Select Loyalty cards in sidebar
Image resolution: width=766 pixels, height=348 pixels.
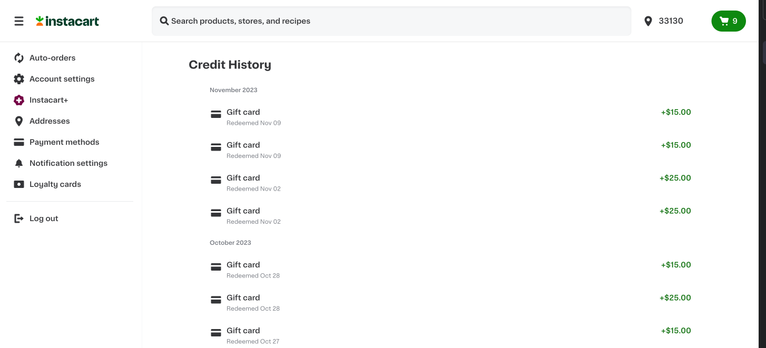(55, 184)
